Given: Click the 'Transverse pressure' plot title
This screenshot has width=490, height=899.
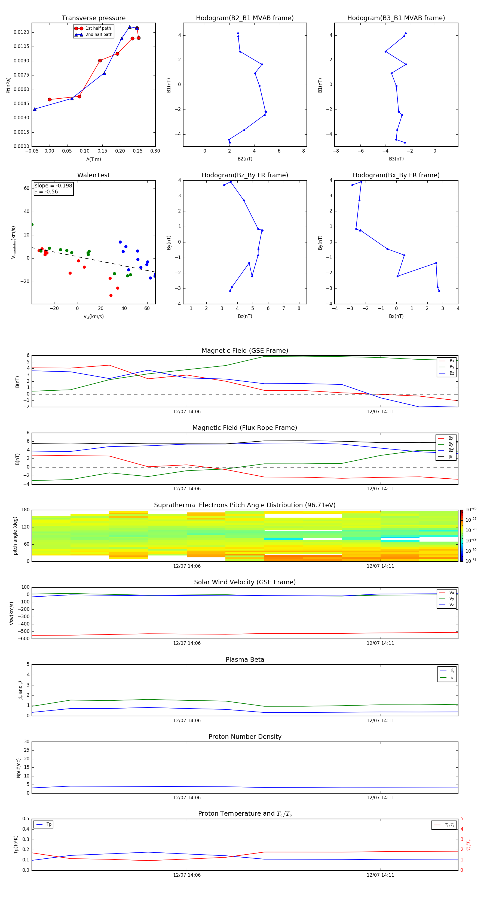Looking at the screenshot, I should click(93, 18).
